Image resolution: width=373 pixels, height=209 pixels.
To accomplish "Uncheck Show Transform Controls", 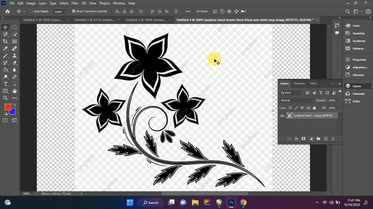I will (x=73, y=11).
